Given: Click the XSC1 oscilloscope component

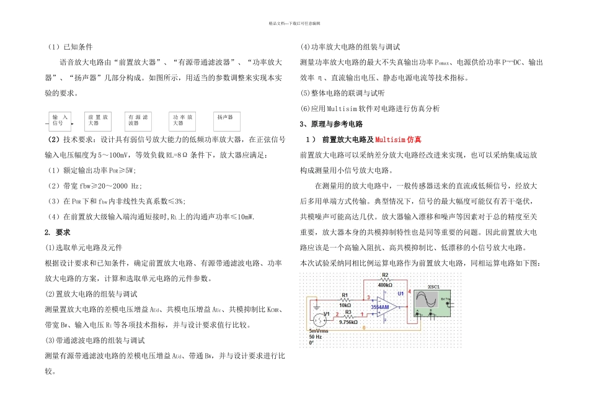Looking at the screenshot, I should click(433, 303).
